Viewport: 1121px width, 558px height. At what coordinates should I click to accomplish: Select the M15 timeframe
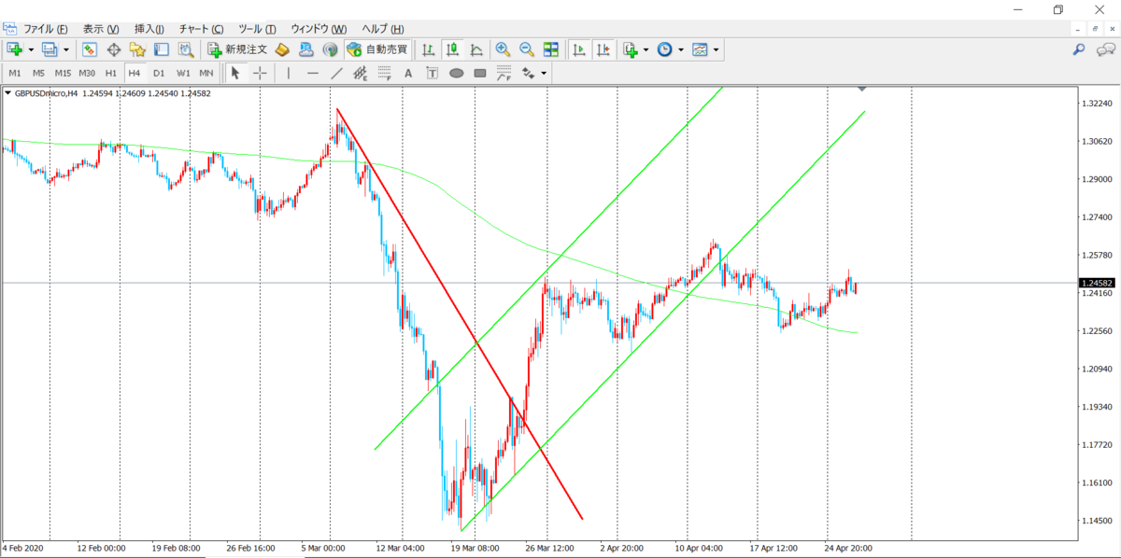(63, 73)
